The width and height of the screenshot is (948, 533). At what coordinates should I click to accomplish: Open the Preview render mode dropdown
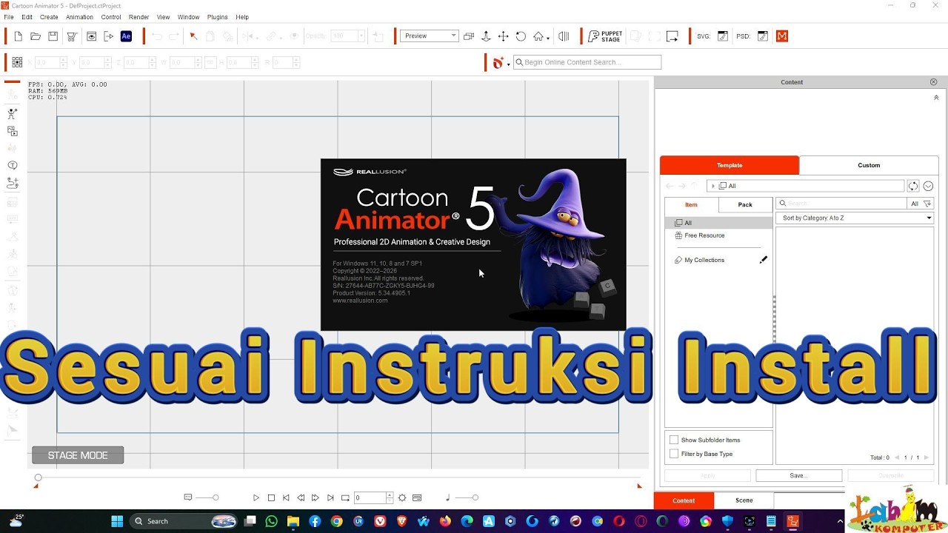coord(430,36)
